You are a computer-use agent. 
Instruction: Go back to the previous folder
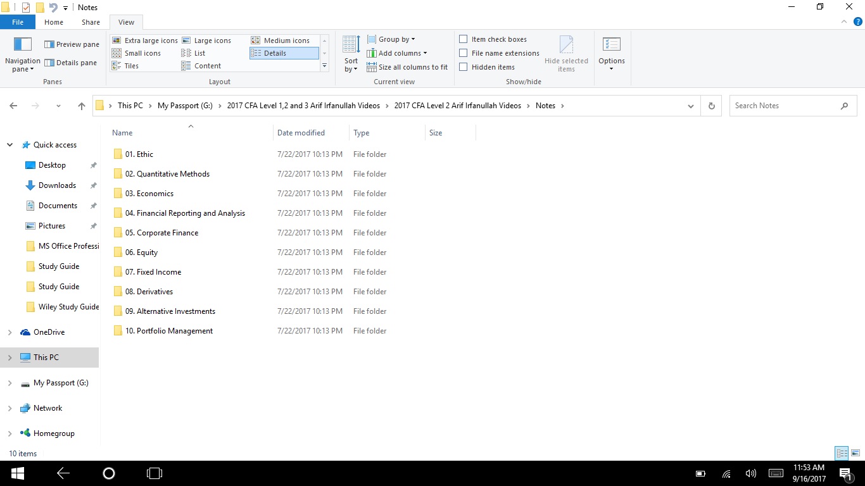[13, 106]
